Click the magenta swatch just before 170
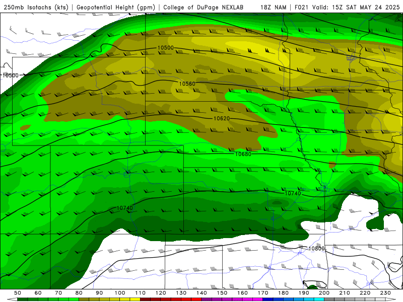This screenshot has width=403, height=302. [257, 299]
